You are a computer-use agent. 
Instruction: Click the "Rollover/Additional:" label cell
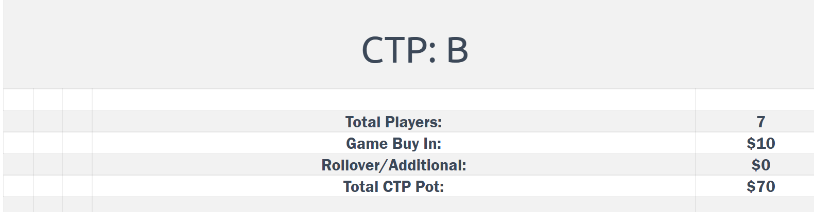click(x=393, y=165)
